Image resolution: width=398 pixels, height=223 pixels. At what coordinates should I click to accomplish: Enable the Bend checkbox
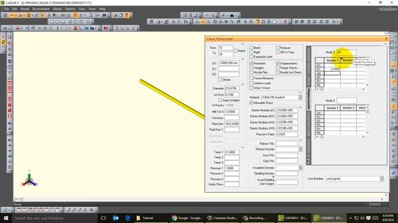pyautogui.click(x=251, y=48)
